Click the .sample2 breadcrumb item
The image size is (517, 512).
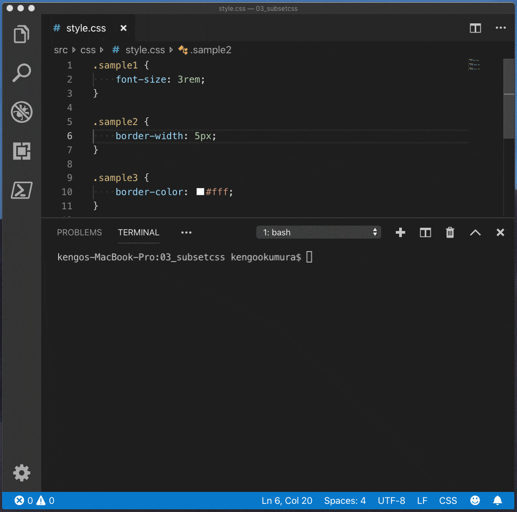tap(211, 50)
